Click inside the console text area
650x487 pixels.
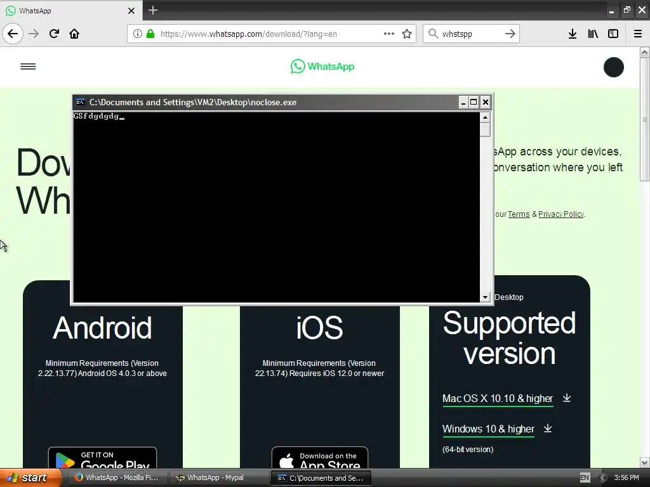[277, 207]
